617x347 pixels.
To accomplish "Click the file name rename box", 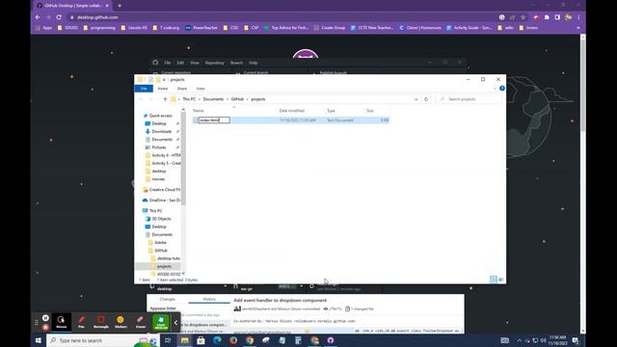I will point(214,120).
